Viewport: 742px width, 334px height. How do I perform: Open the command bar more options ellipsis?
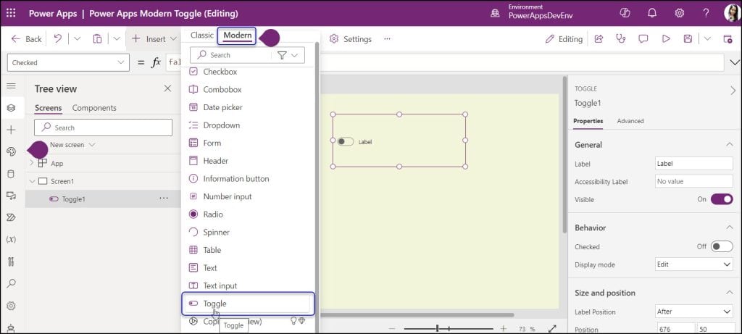click(x=387, y=39)
